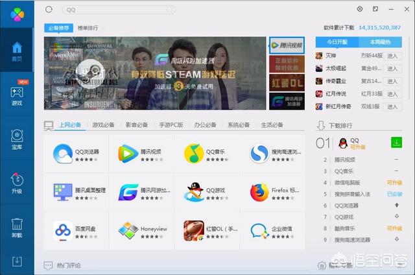Click the colorful app logo in top-left
Viewport: 415px width, 275px height.
click(18, 14)
